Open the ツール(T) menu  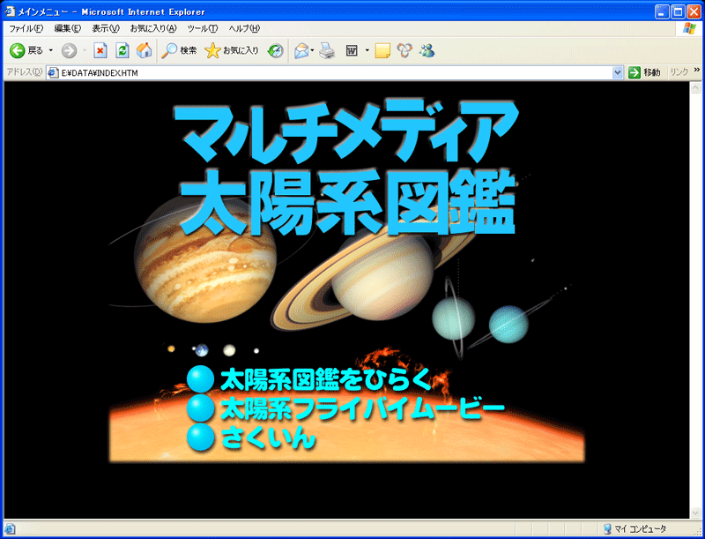203,28
